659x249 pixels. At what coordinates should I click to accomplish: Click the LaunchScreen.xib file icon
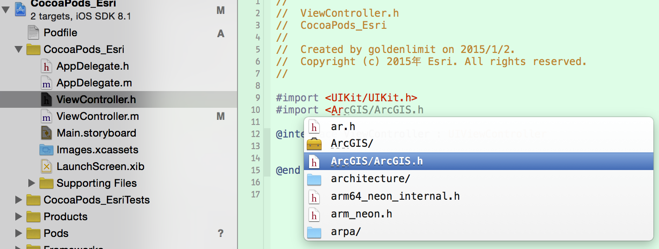46,167
